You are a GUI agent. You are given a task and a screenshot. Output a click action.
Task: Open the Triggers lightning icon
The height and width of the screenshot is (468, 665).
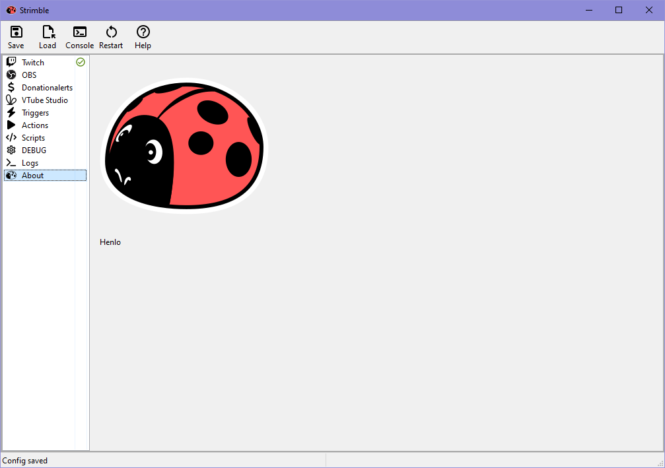11,112
